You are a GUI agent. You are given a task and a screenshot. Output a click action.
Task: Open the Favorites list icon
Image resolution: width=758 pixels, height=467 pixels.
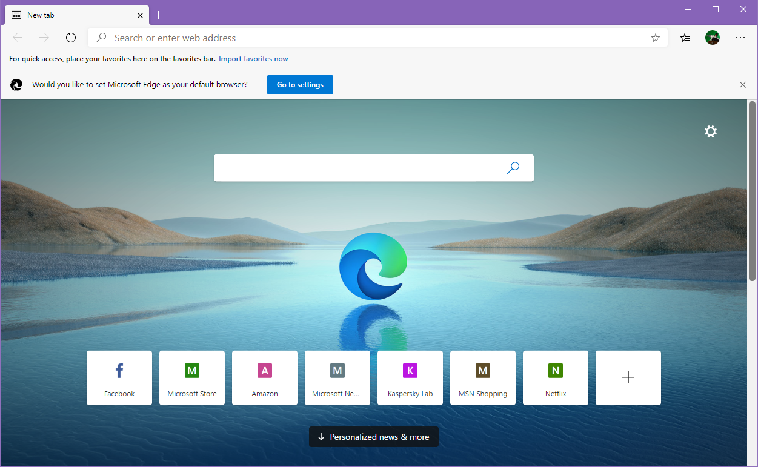coord(685,38)
